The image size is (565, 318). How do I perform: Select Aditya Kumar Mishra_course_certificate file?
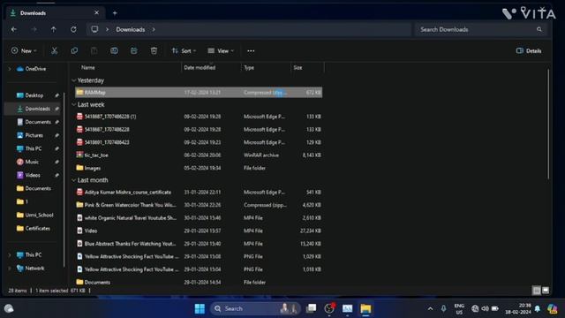coord(199,193)
